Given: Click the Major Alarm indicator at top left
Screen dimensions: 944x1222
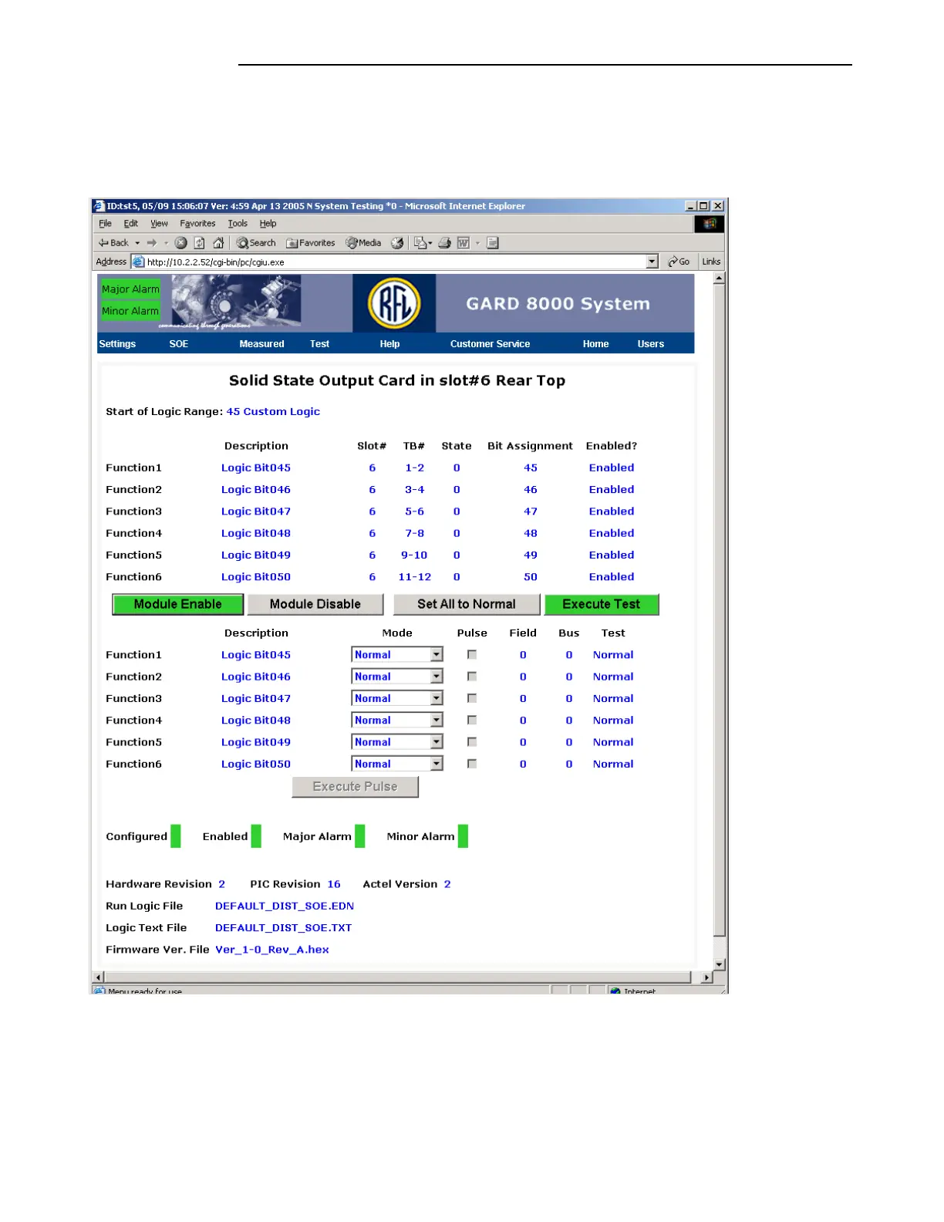Looking at the screenshot, I should (x=130, y=289).
